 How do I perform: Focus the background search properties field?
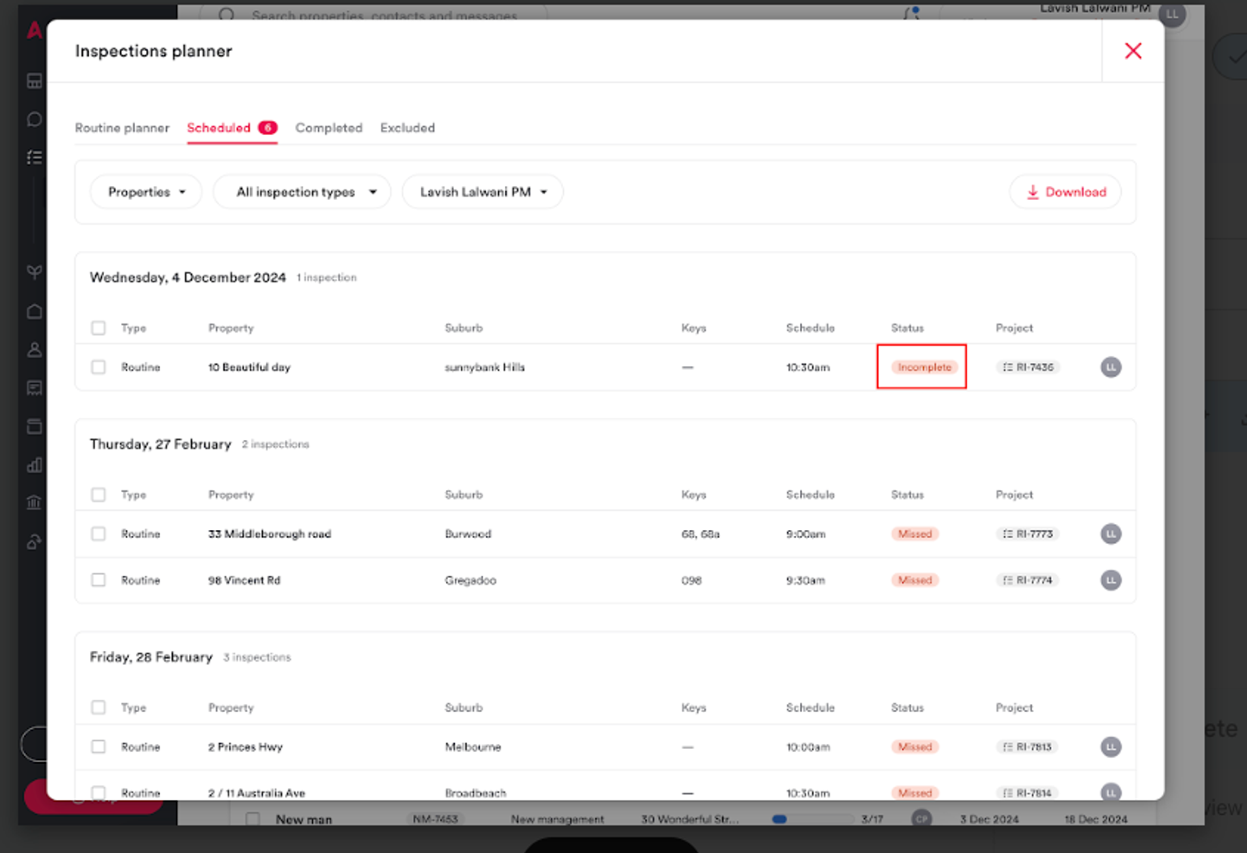[x=374, y=15]
